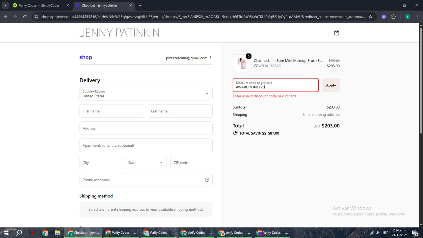Open the tab search dropdown arrow
This screenshot has height=238, width=423.
click(x=5, y=5)
